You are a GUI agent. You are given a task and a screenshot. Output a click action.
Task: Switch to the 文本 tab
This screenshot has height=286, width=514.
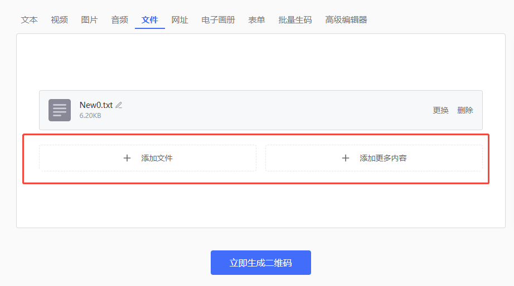(x=30, y=20)
